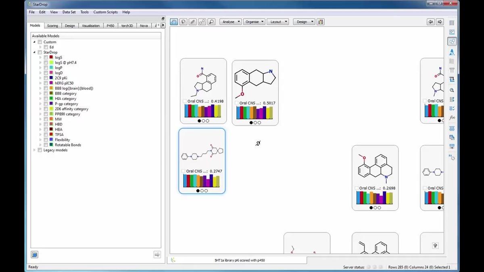Activate the link tool in the toolbar
This screenshot has height=272, width=484.
[202, 21]
